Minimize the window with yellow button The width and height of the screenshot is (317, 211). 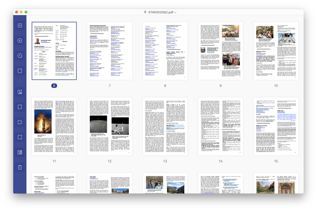coord(21,12)
